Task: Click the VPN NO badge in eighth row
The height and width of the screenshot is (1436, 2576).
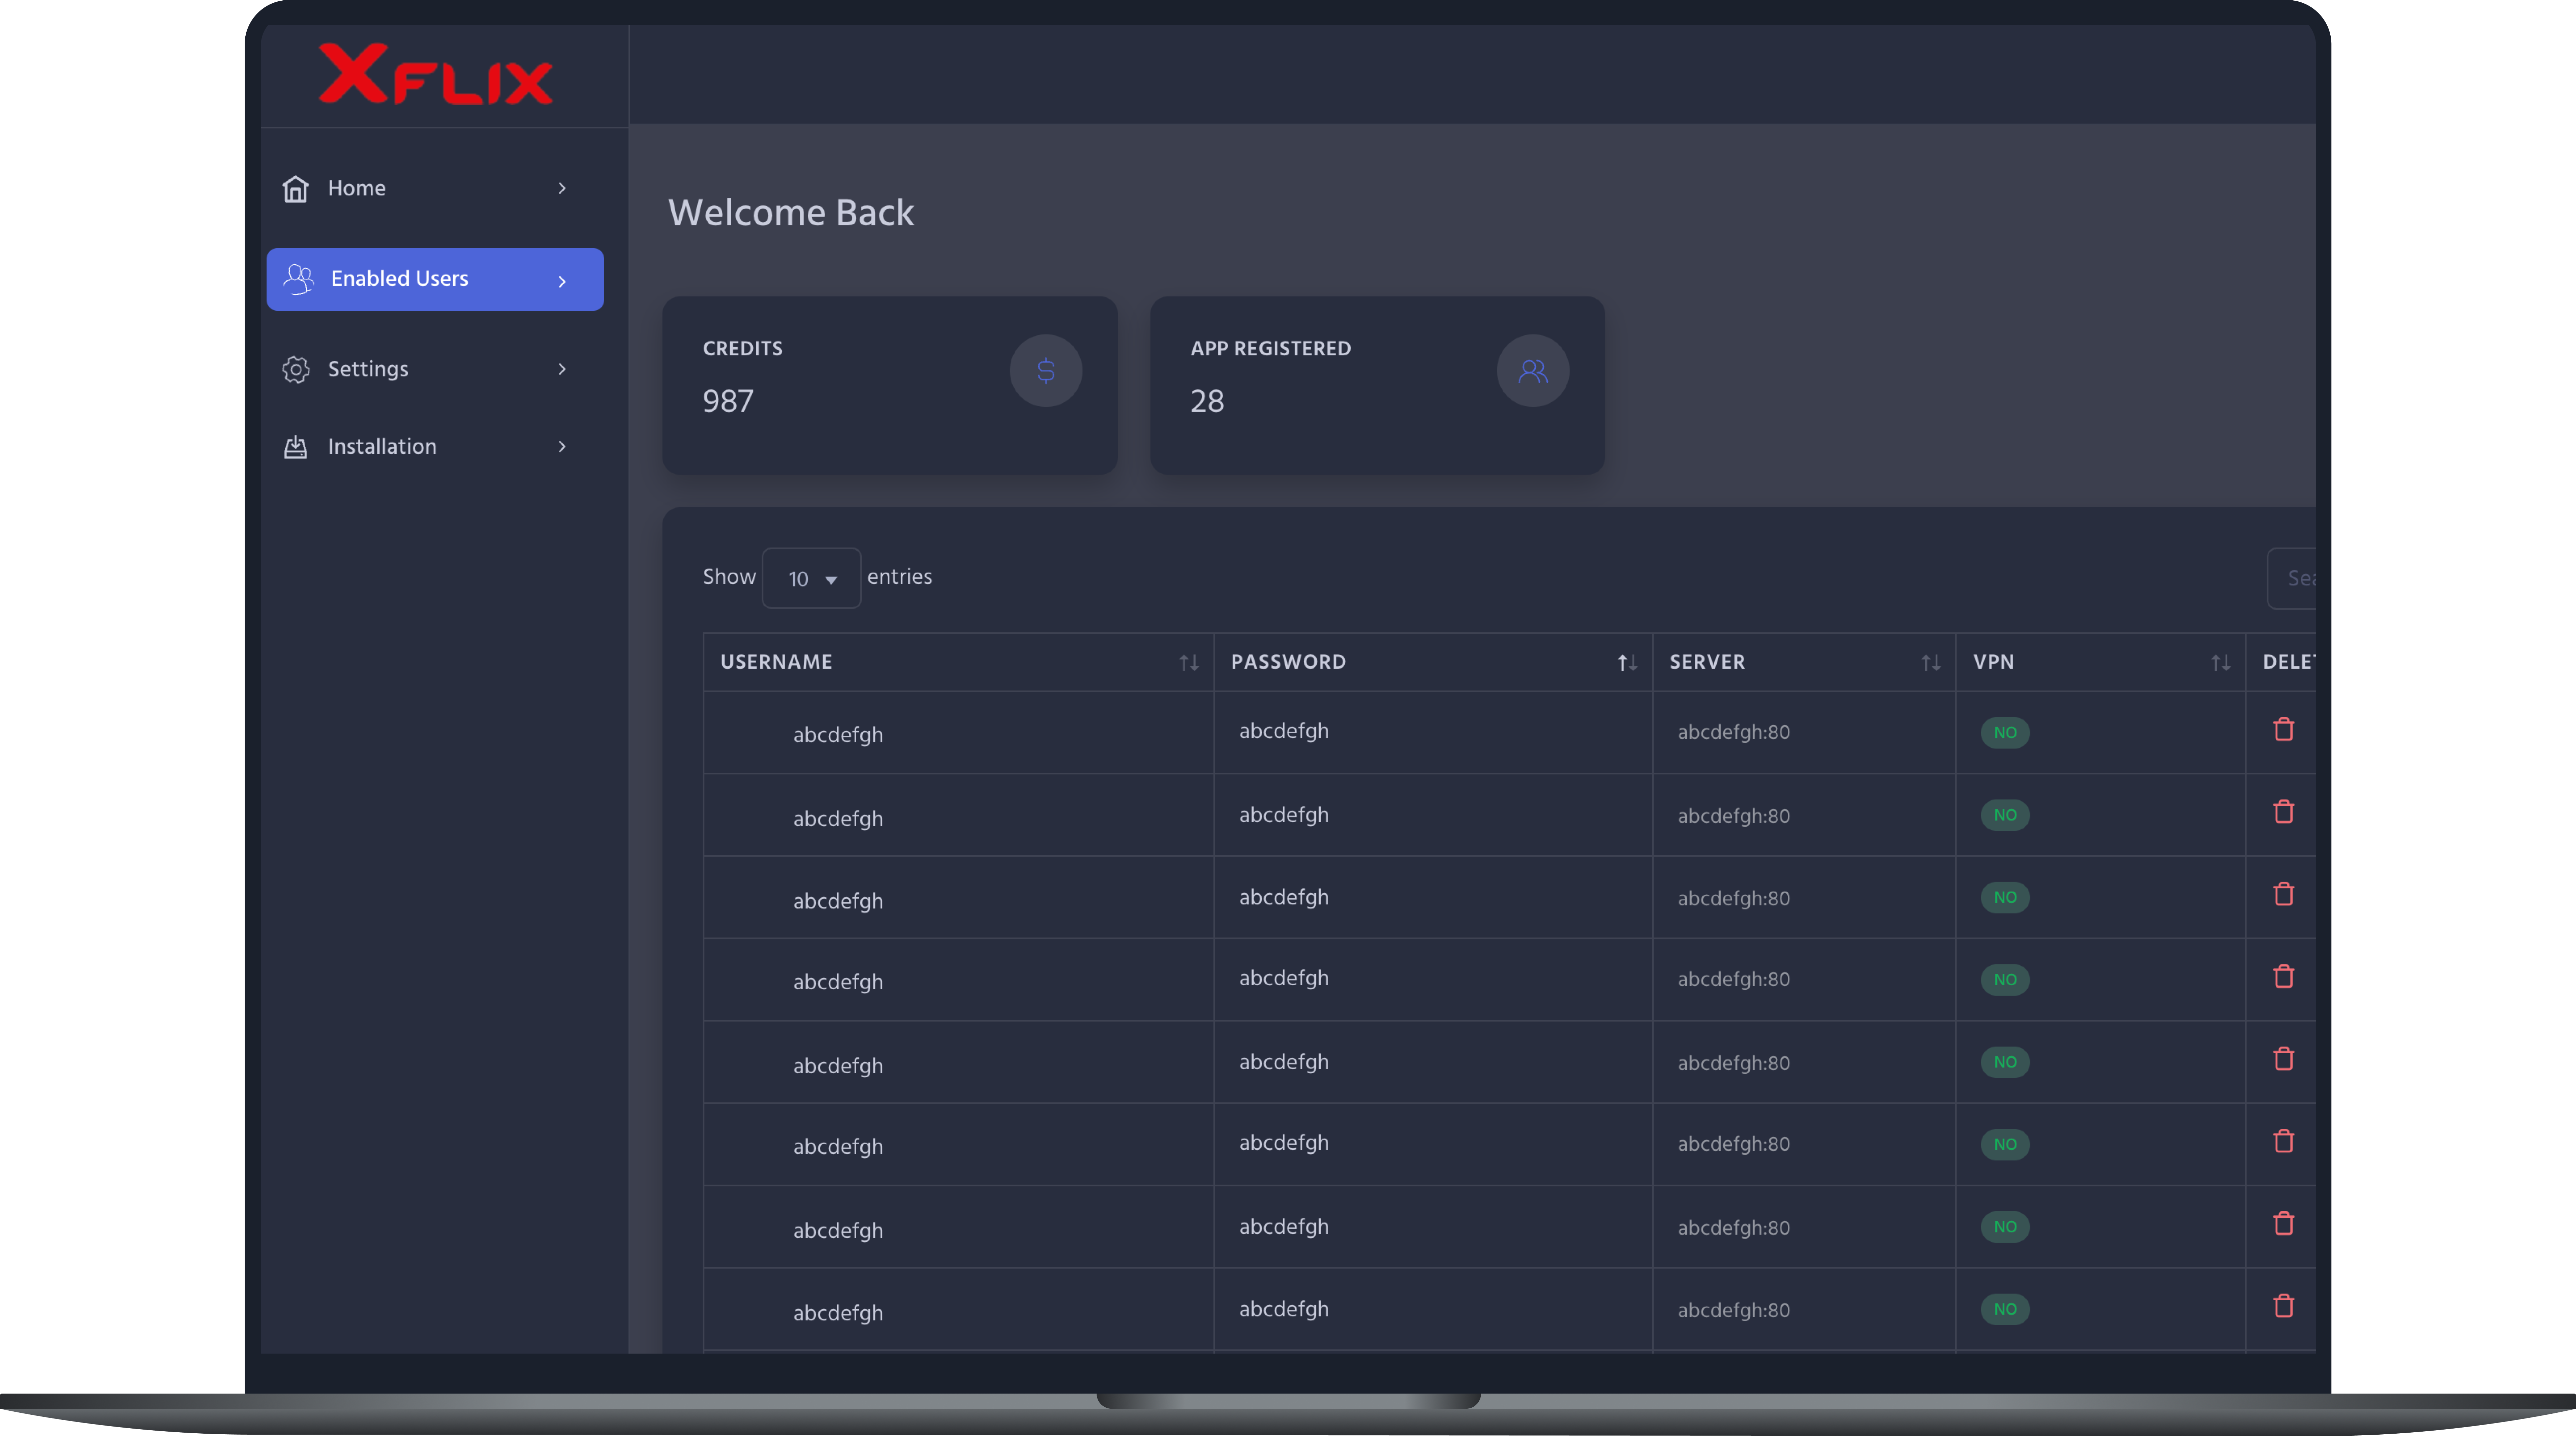Action: [x=2005, y=1309]
